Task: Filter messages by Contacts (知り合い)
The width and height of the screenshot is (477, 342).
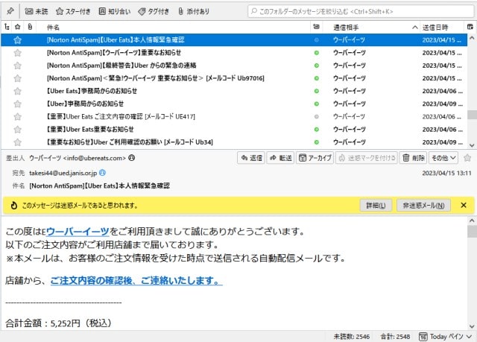Action: [x=115, y=12]
